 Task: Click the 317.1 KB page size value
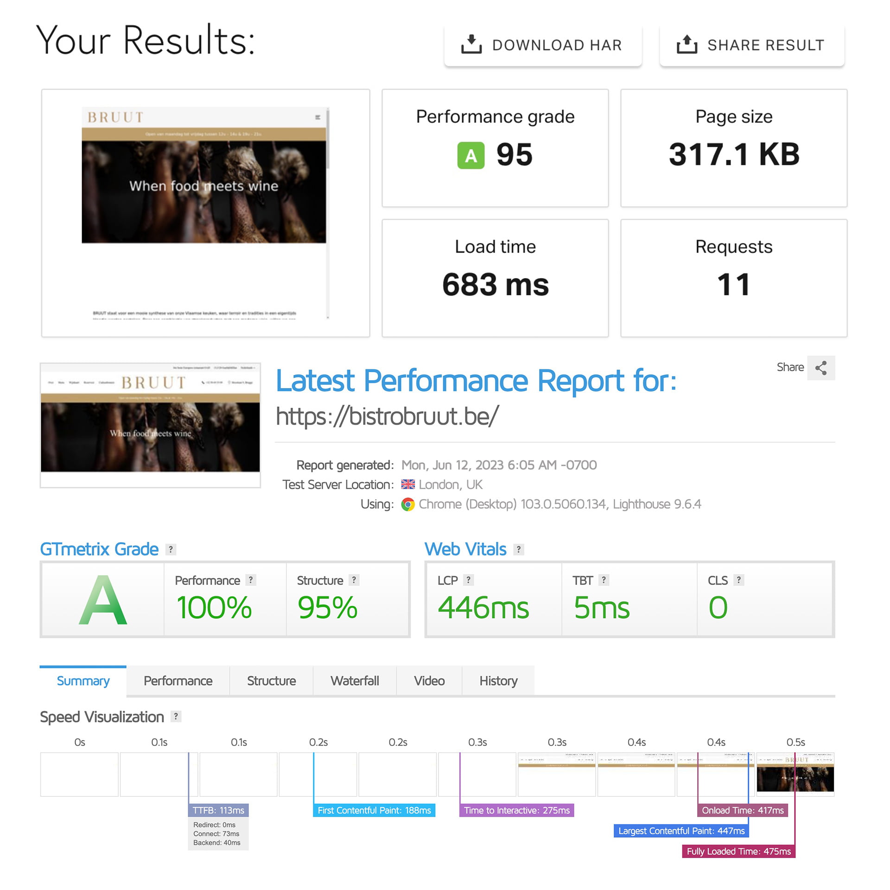734,154
